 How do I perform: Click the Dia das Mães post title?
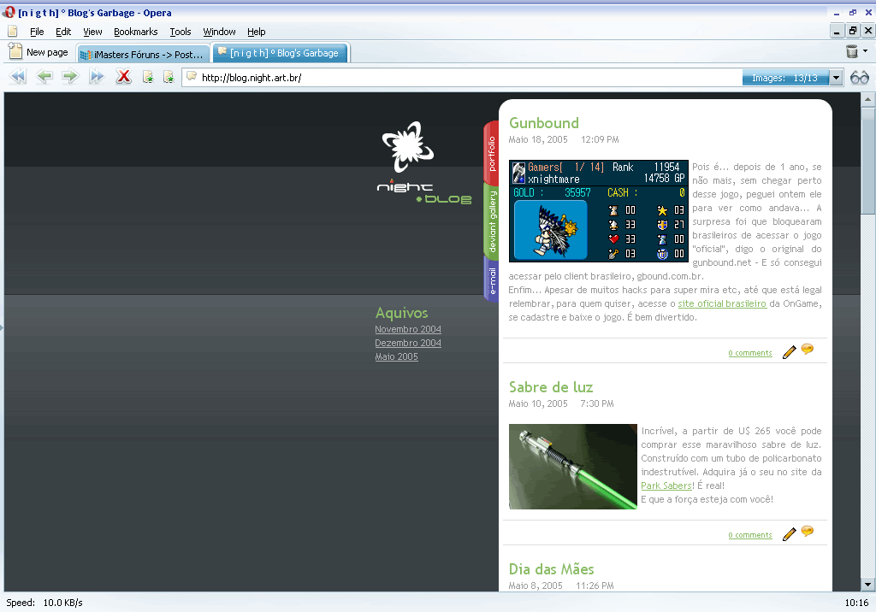pyautogui.click(x=551, y=569)
